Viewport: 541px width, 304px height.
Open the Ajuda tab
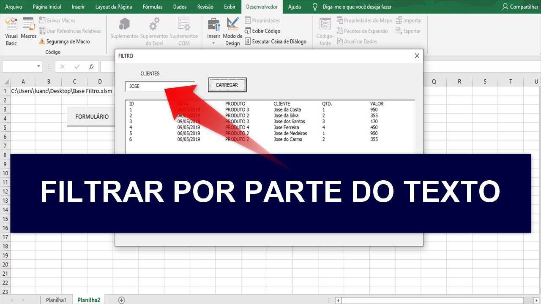pyautogui.click(x=295, y=7)
